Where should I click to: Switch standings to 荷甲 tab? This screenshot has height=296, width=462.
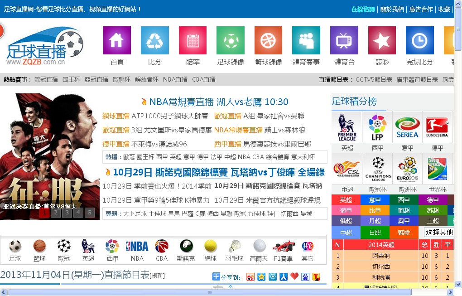coord(346,210)
